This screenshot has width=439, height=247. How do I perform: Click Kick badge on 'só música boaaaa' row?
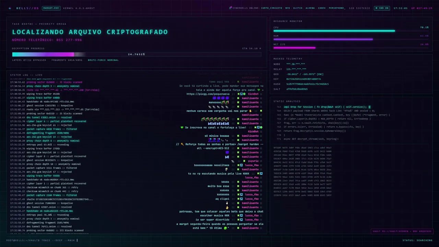click(x=238, y=136)
